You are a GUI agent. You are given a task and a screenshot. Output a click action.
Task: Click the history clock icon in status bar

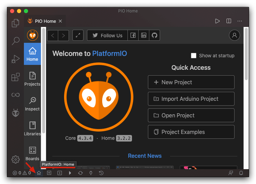tap(101, 173)
